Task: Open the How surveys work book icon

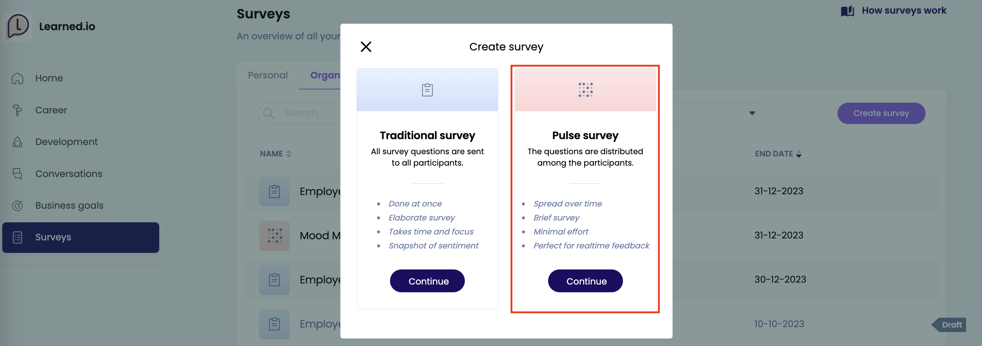Action: (847, 11)
